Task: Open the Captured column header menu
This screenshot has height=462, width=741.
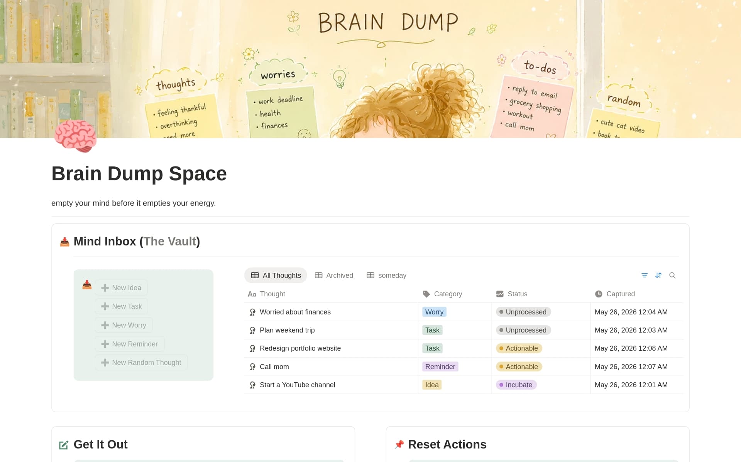Action: click(x=637, y=294)
